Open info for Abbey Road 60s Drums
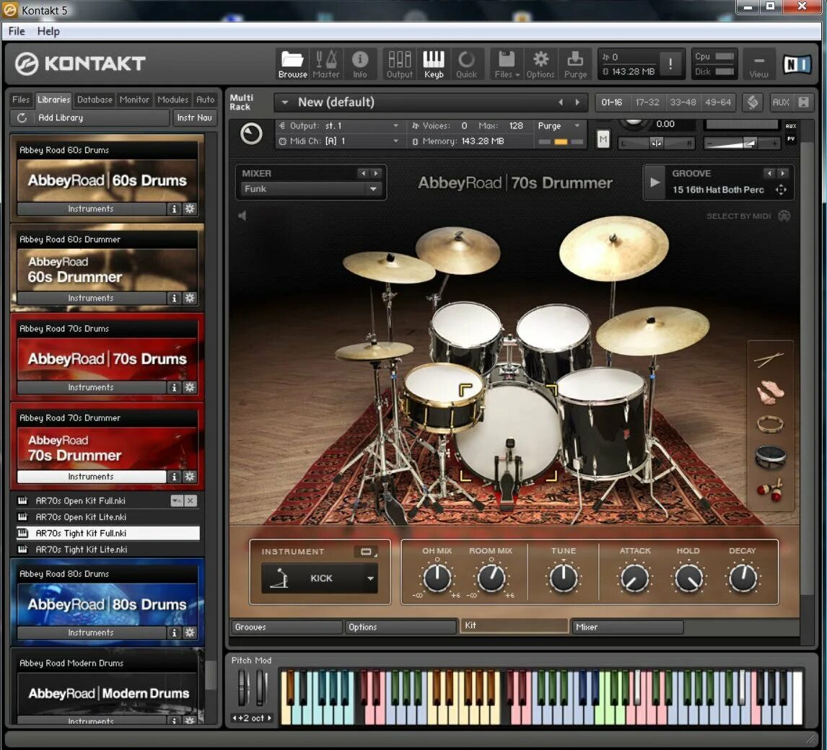 pyautogui.click(x=174, y=208)
